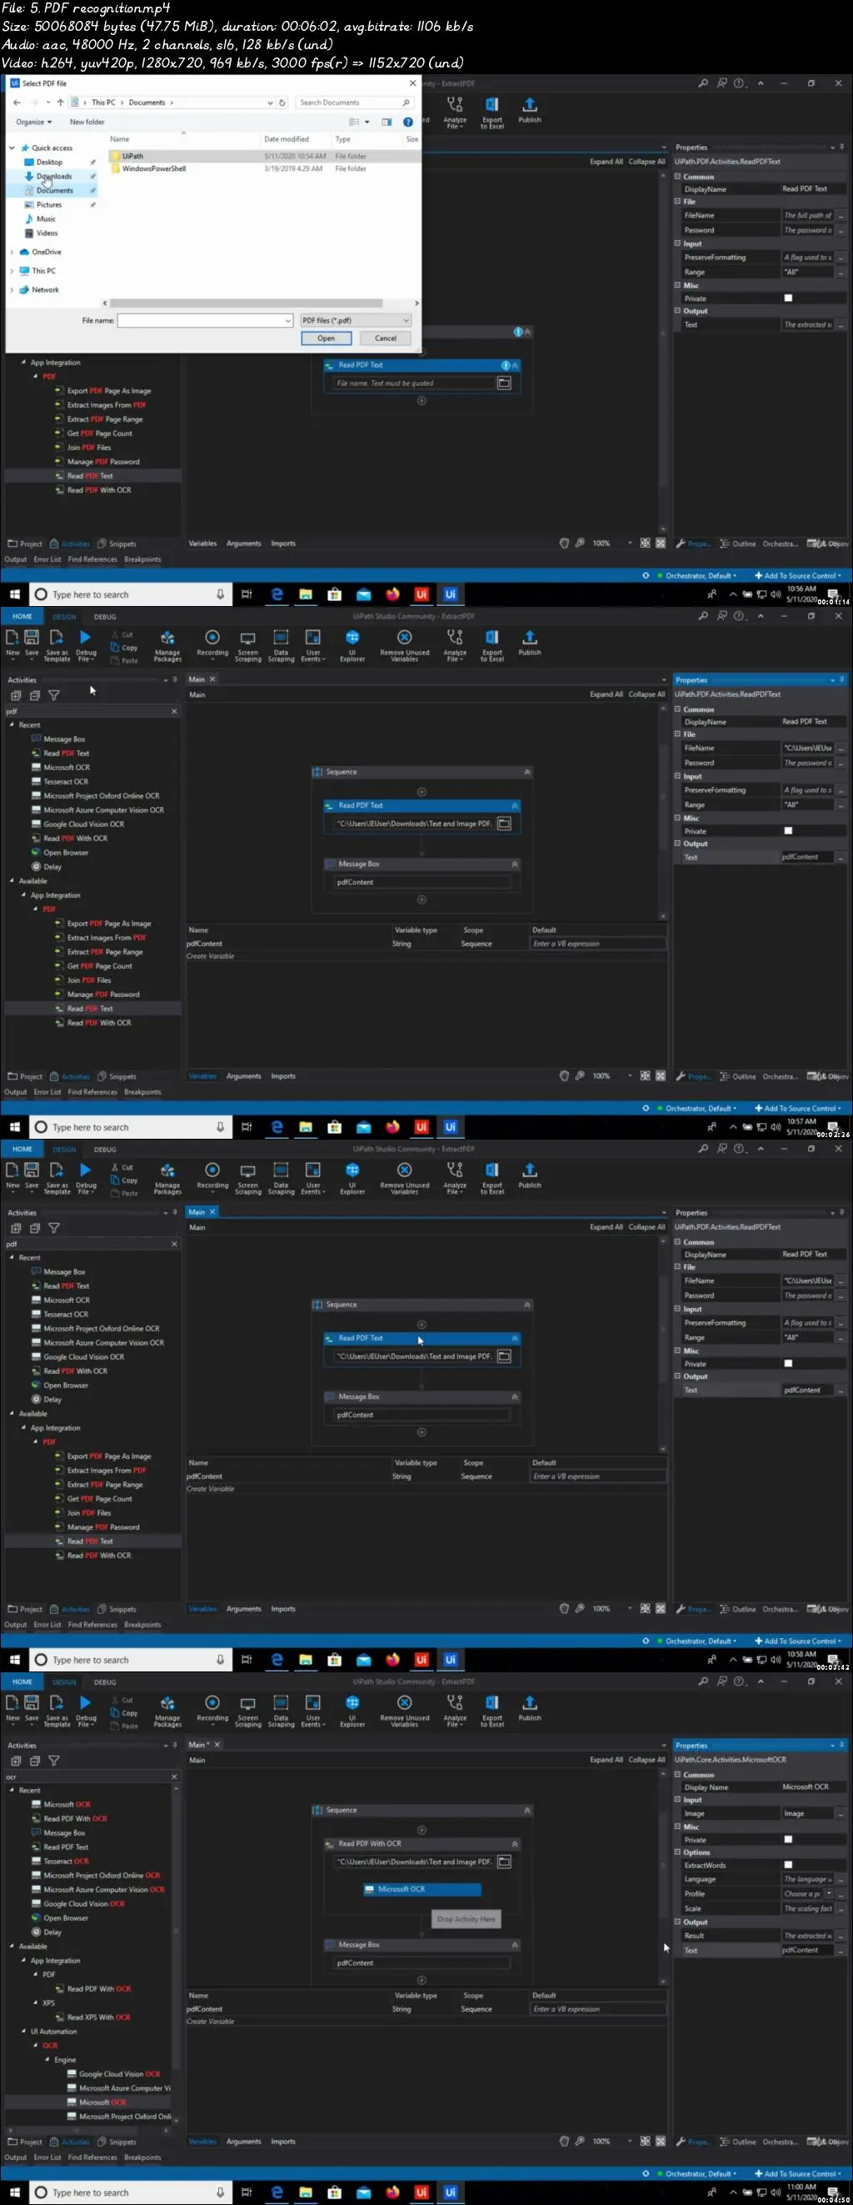Click Save as Template in the 10:57 AM frame
This screenshot has width=853, height=2205.
click(57, 644)
